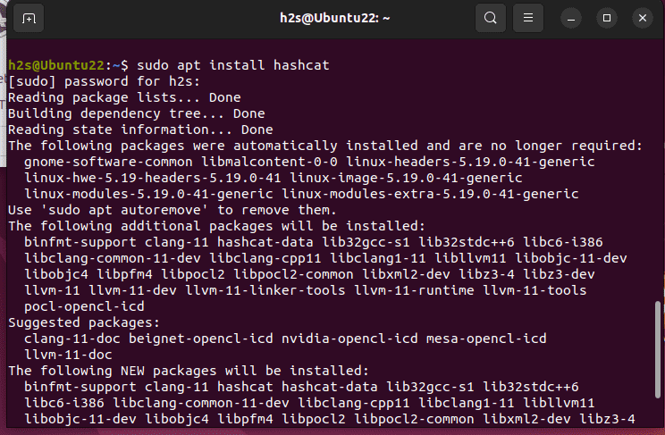Click 'Reading package lists... Done' line

tap(124, 97)
